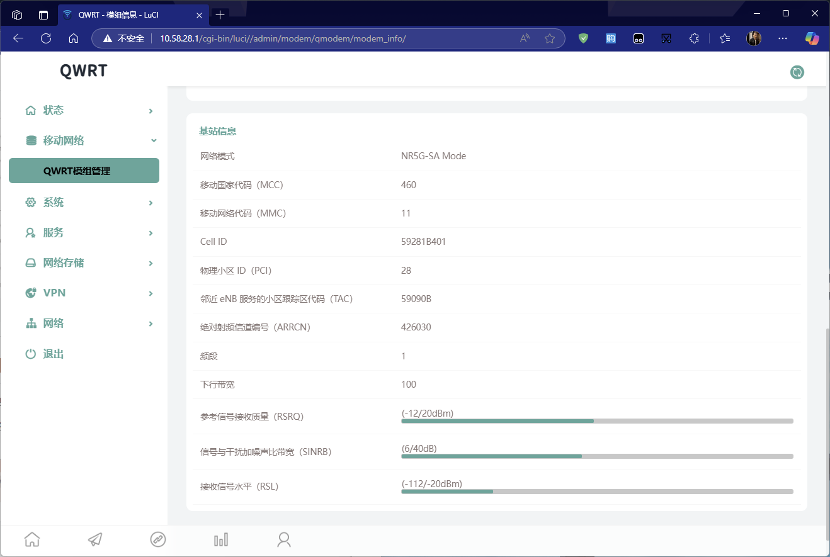Screen dimensions: 830x557
Task: Open the blue translate extension icon
Action: tap(611, 38)
